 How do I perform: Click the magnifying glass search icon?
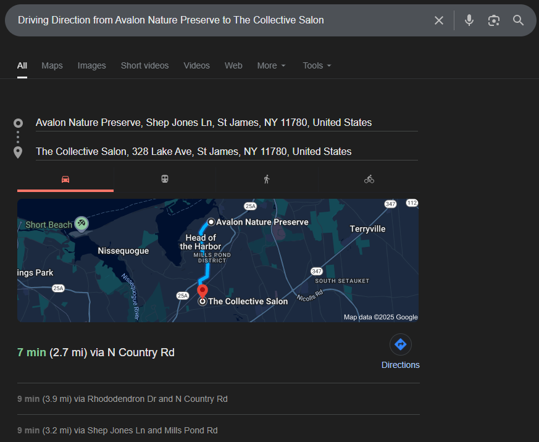click(518, 20)
